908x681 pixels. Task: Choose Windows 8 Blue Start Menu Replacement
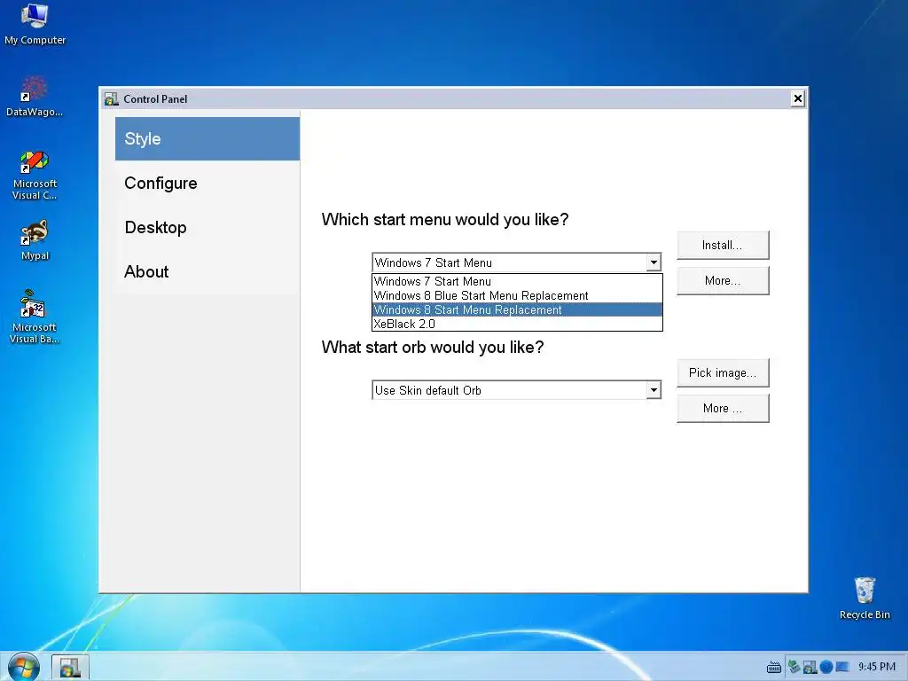pos(517,295)
